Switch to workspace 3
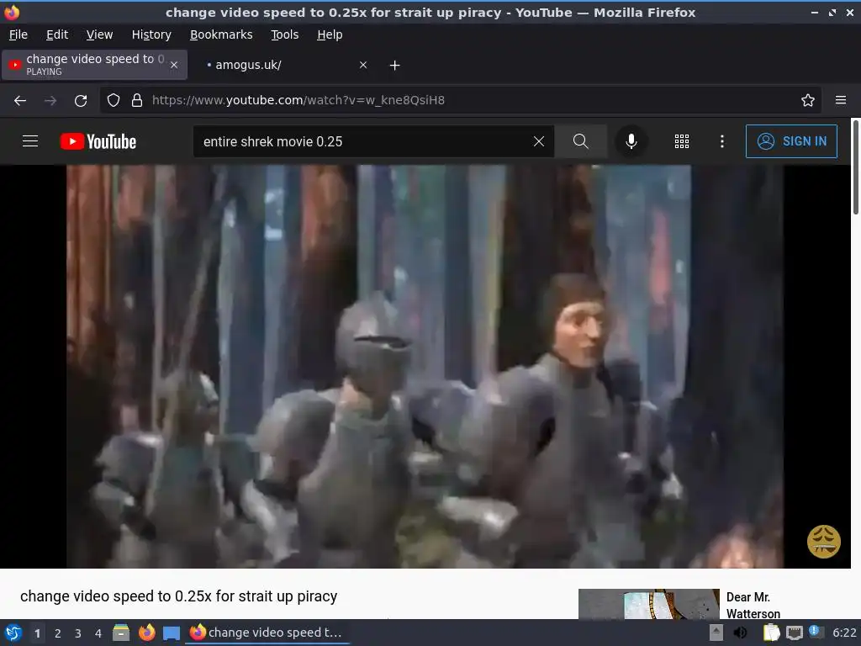Image resolution: width=861 pixels, height=646 pixels. 78,633
